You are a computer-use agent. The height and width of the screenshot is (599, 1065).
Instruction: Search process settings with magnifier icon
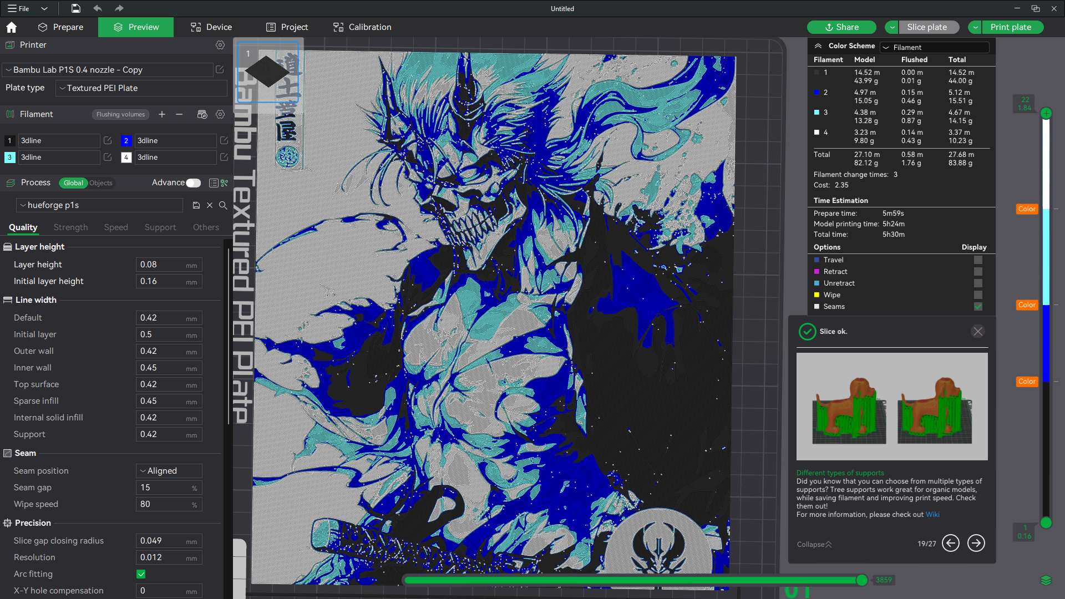[223, 205]
